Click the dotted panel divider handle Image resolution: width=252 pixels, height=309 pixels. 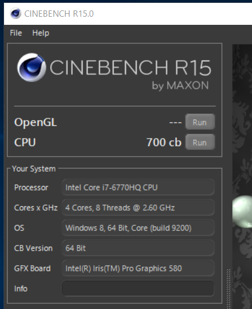(228, 289)
